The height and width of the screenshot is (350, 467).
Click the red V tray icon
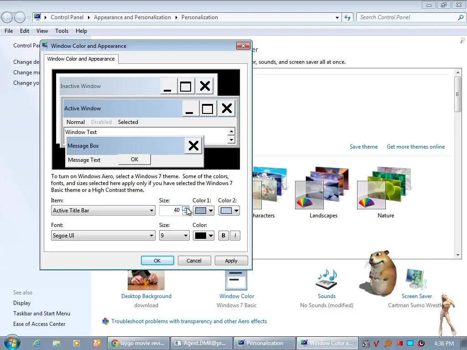tap(376, 344)
